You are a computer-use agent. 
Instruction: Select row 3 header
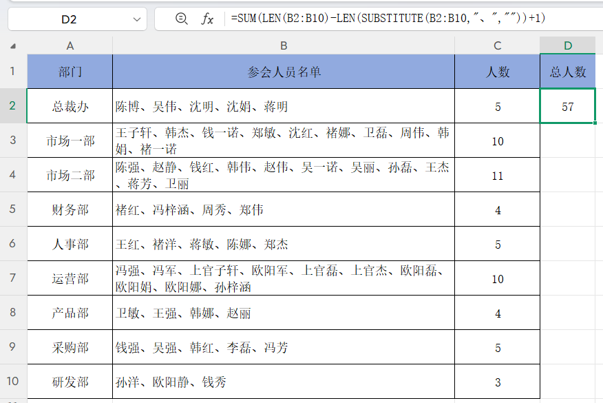tap(12, 141)
